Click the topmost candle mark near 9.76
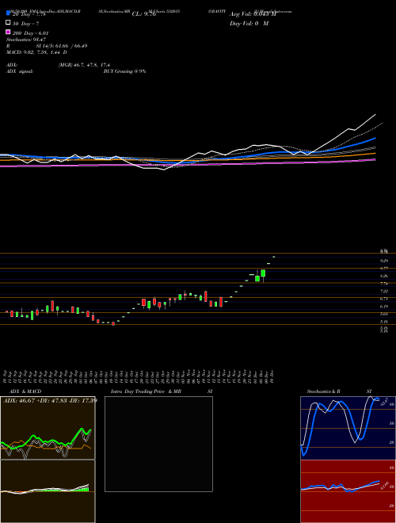 click(274, 257)
